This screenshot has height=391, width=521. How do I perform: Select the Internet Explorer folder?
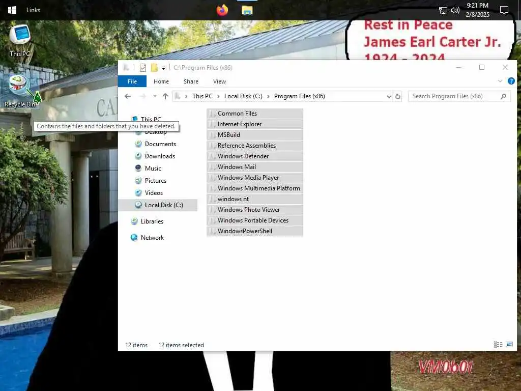[x=255, y=124]
